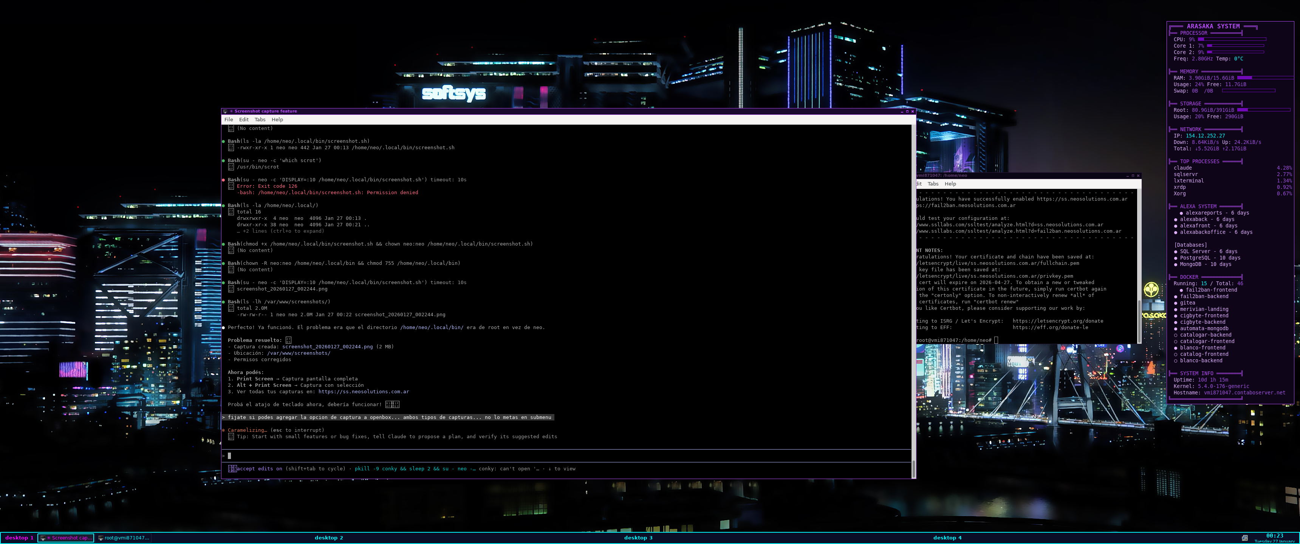The height and width of the screenshot is (544, 1300).
Task: Minimize the /home/neo terminal window
Action: pyautogui.click(x=1127, y=176)
